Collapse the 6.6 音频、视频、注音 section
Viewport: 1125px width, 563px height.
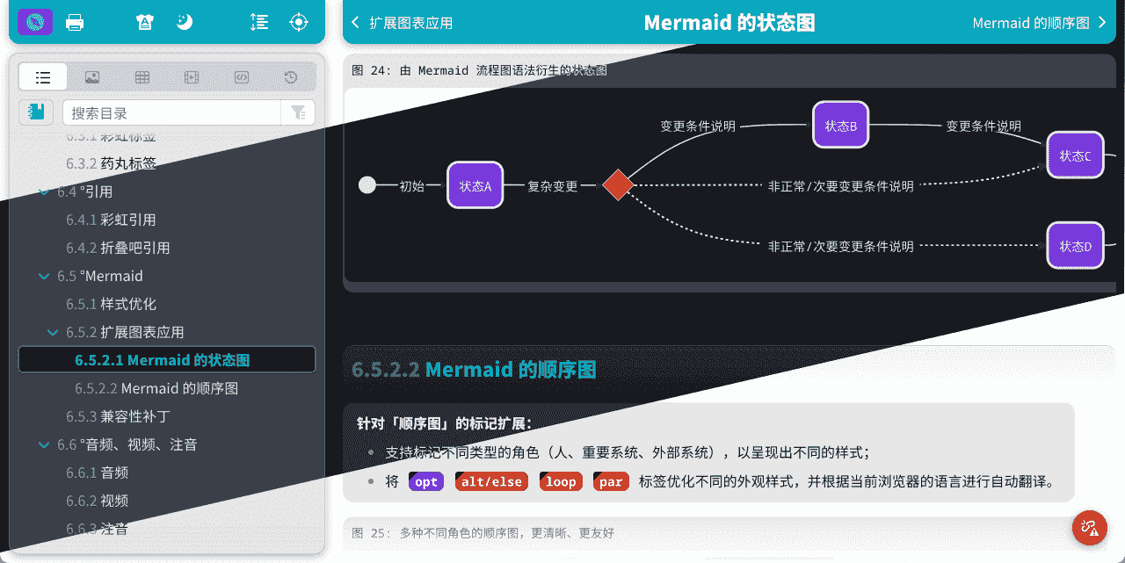point(43,444)
